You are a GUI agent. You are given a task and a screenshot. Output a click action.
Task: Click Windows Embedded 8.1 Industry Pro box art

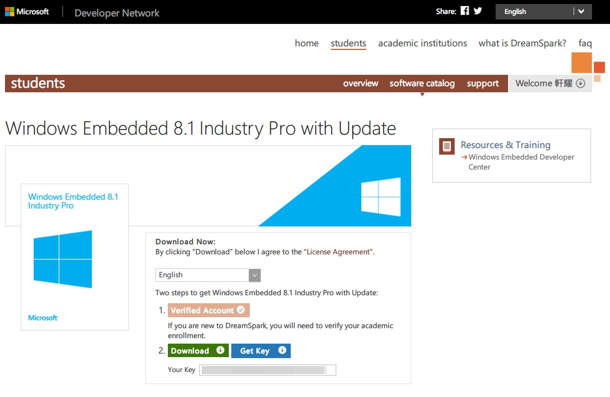point(74,257)
